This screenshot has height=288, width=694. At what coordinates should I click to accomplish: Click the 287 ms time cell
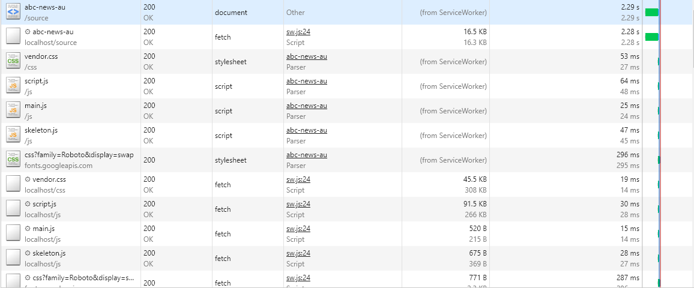click(628, 278)
